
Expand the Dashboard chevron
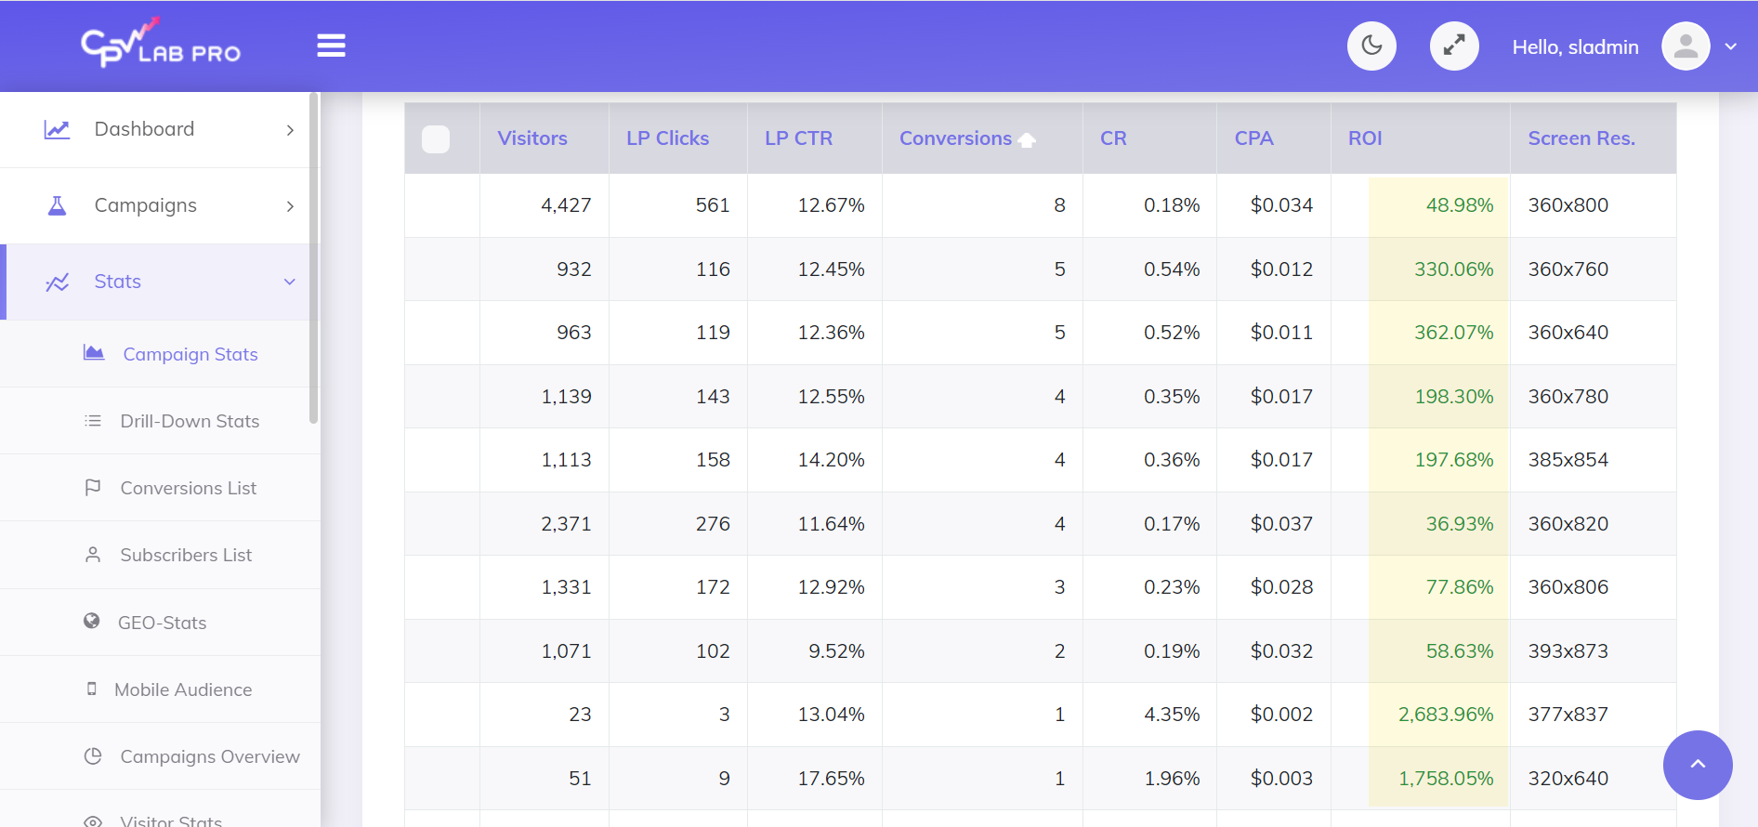[x=290, y=130]
